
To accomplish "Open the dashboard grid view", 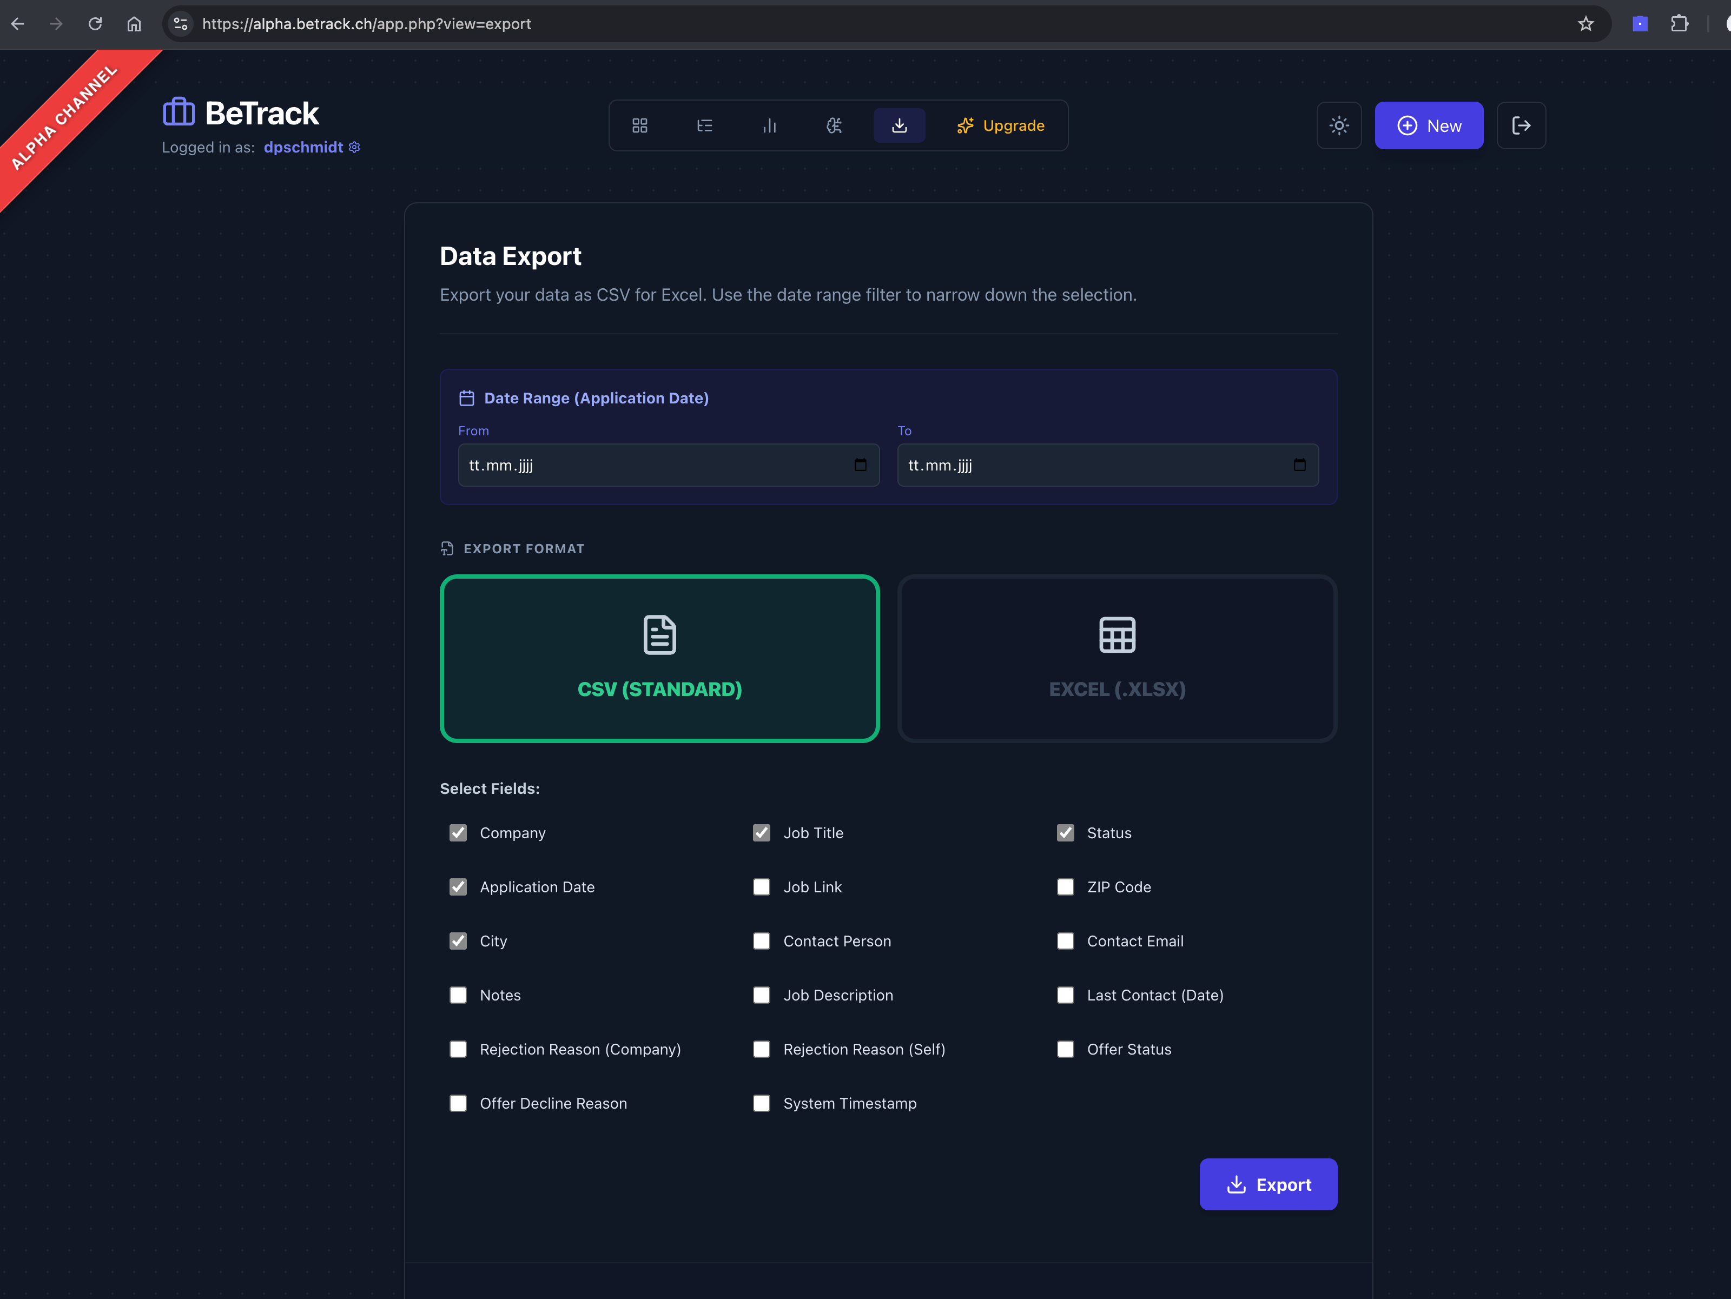I will (639, 125).
